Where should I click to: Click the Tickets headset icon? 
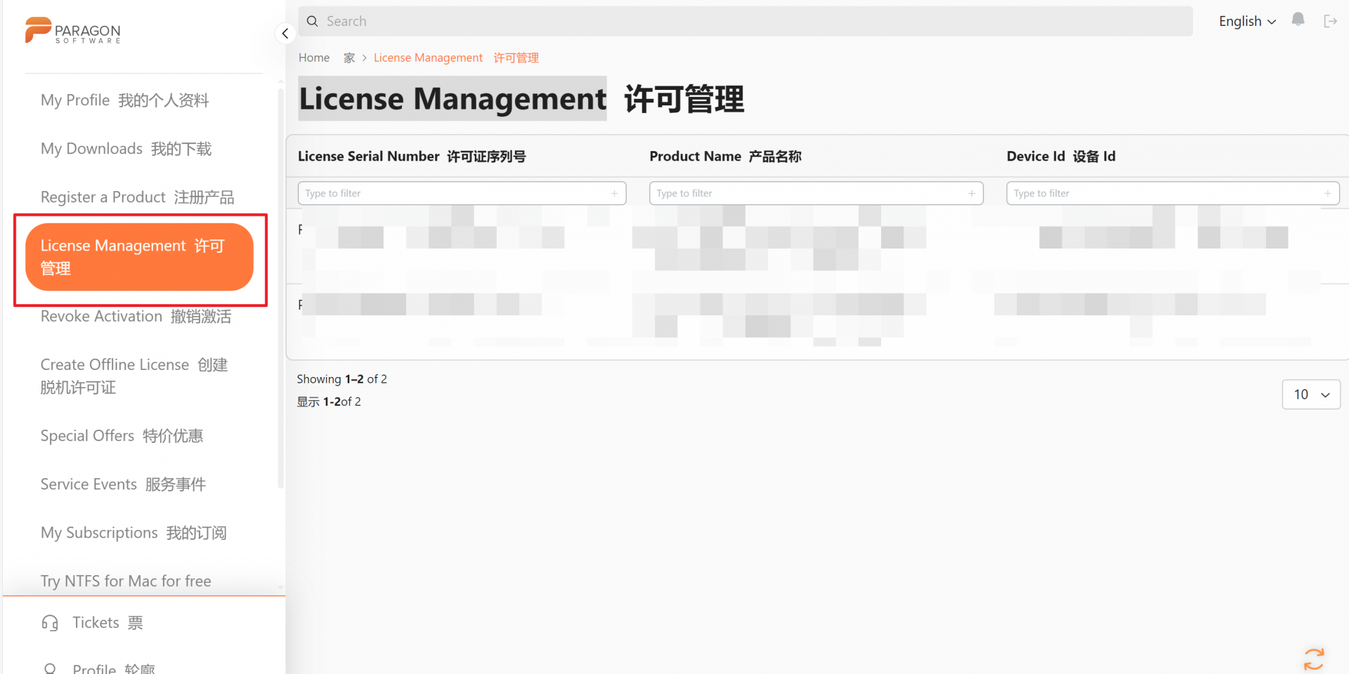[50, 623]
